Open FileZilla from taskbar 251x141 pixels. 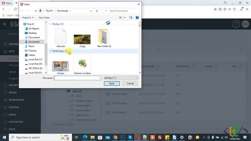[x=160, y=137]
